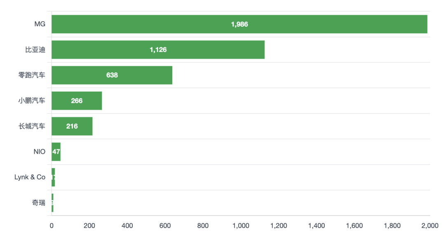Click the NIO bar showing 47
Image resolution: width=445 pixels, height=235 pixels.
click(56, 152)
